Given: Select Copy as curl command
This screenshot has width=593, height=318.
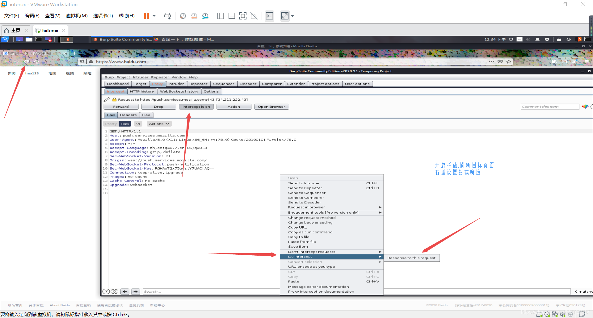Looking at the screenshot, I should coord(332,232).
